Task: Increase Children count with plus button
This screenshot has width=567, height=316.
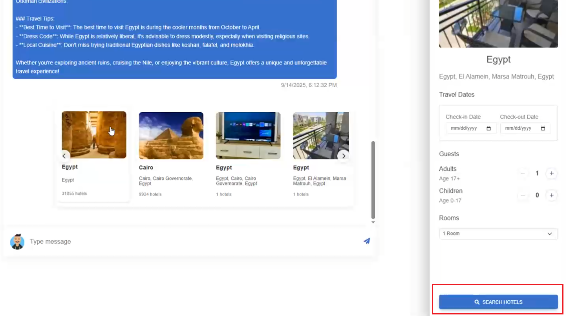Action: (x=551, y=195)
